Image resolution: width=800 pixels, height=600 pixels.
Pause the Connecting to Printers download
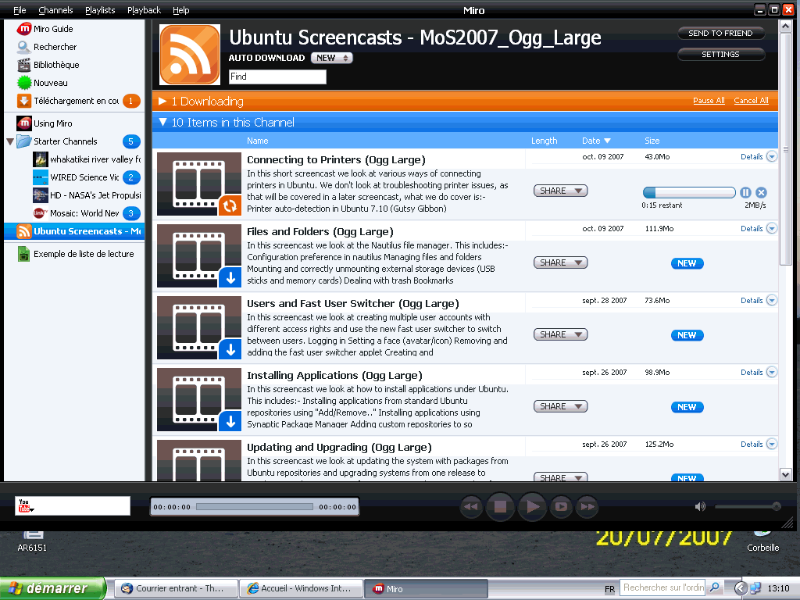745,192
